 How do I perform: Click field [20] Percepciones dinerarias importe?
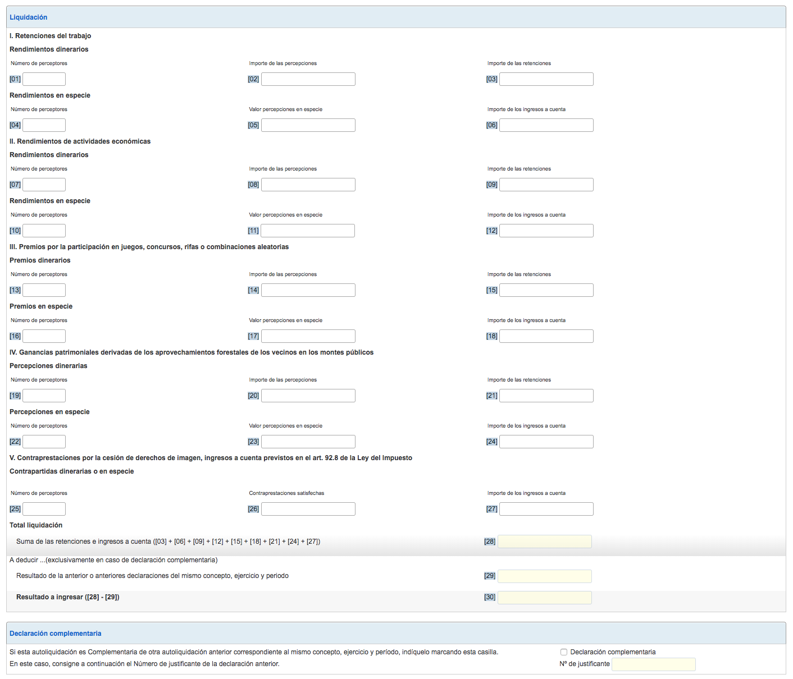pyautogui.click(x=308, y=396)
